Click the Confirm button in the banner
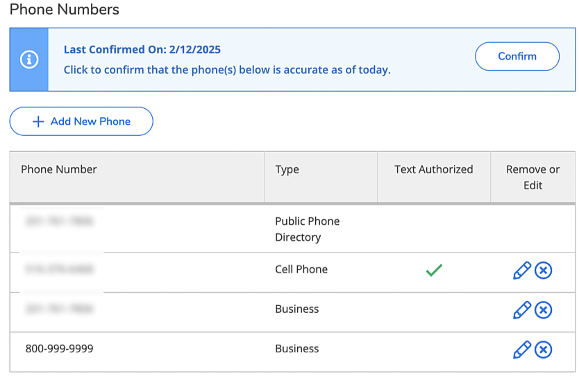579x376 pixels. pos(517,56)
